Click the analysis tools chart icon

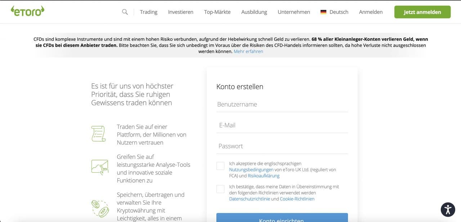pos(100,167)
